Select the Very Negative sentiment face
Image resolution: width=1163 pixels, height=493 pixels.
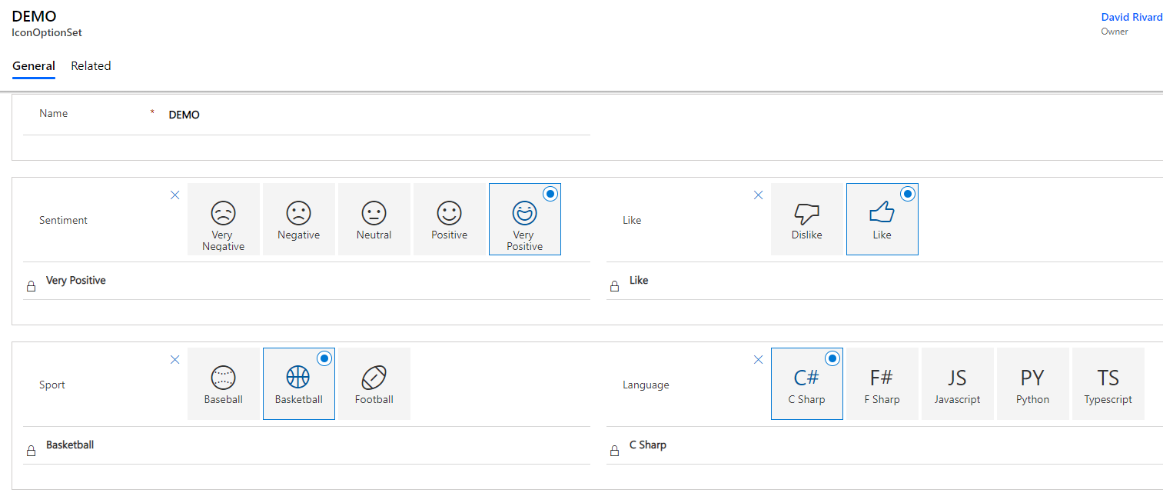(223, 219)
